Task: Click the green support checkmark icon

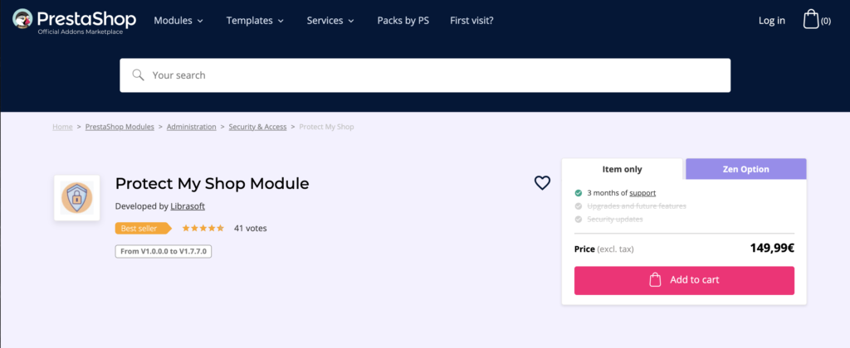Action: pos(579,193)
